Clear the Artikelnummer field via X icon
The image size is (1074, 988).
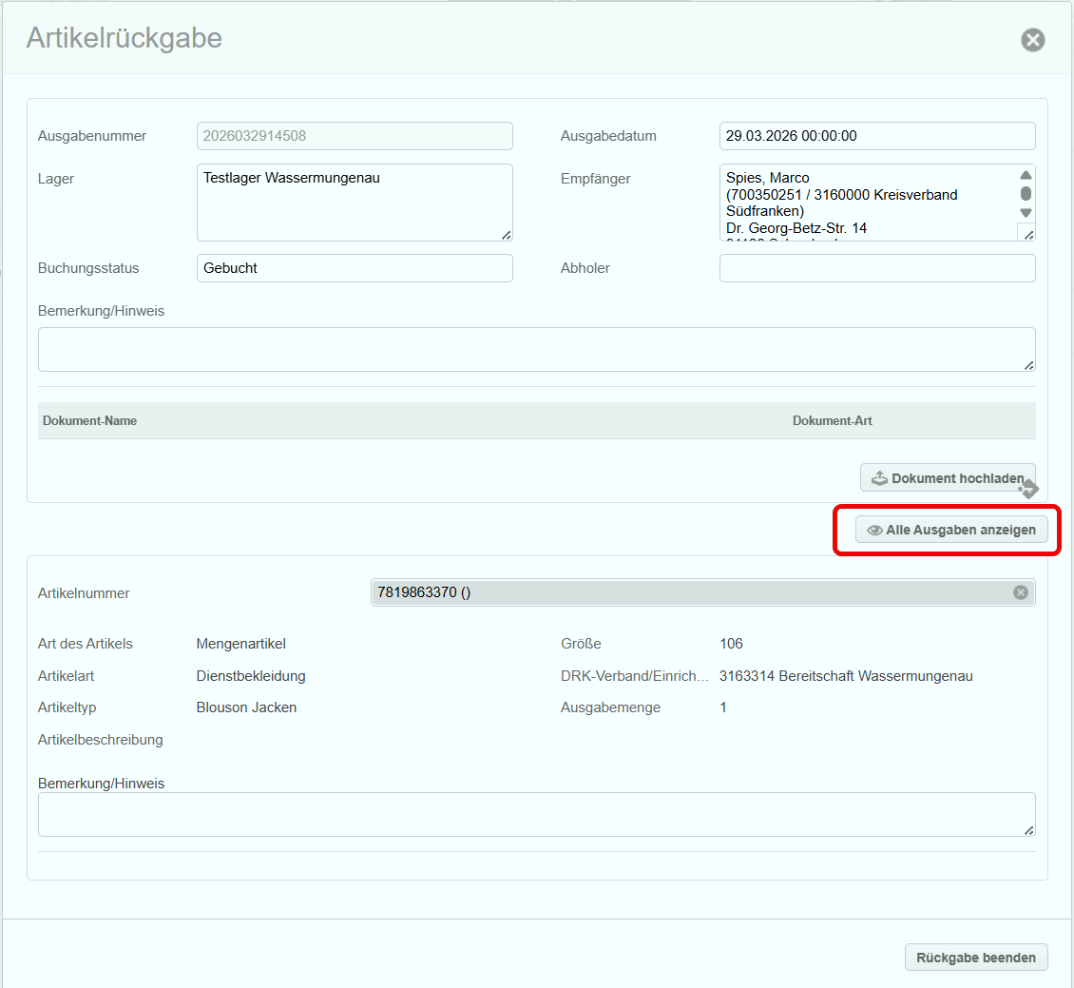pyautogui.click(x=1020, y=592)
